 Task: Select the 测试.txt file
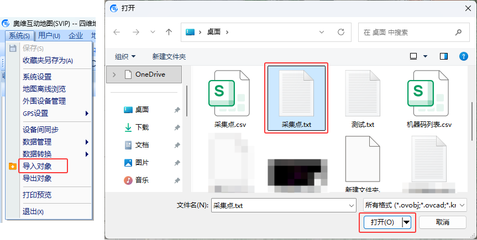pyautogui.click(x=363, y=99)
